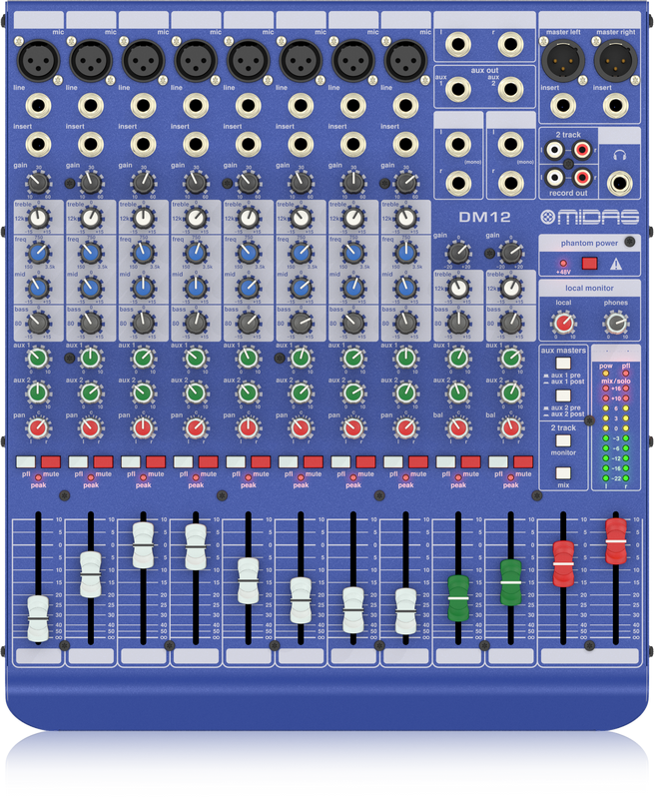Click channel 1 treble knob
654x799 pixels.
coord(38,219)
